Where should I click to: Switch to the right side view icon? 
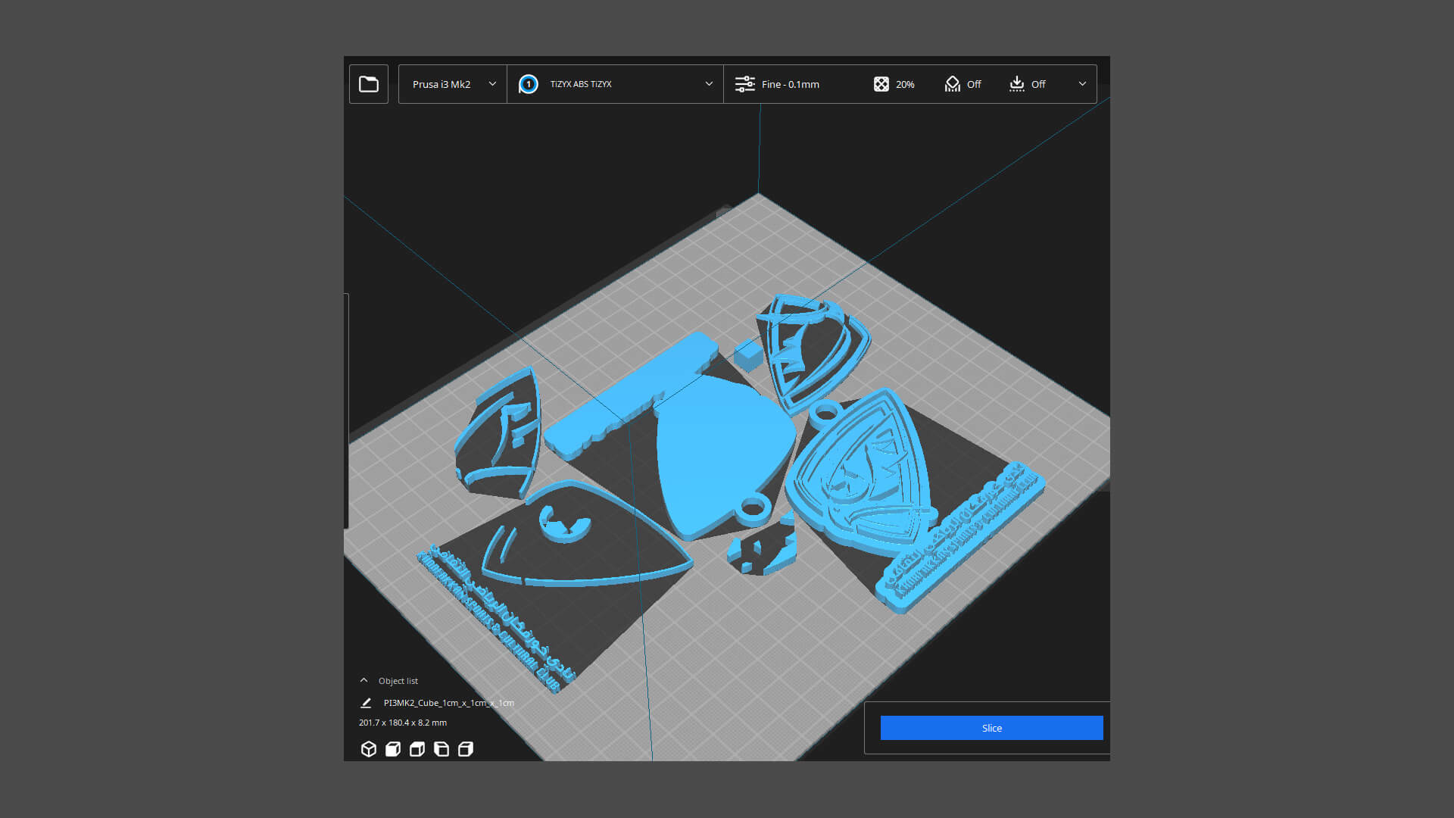(x=466, y=749)
